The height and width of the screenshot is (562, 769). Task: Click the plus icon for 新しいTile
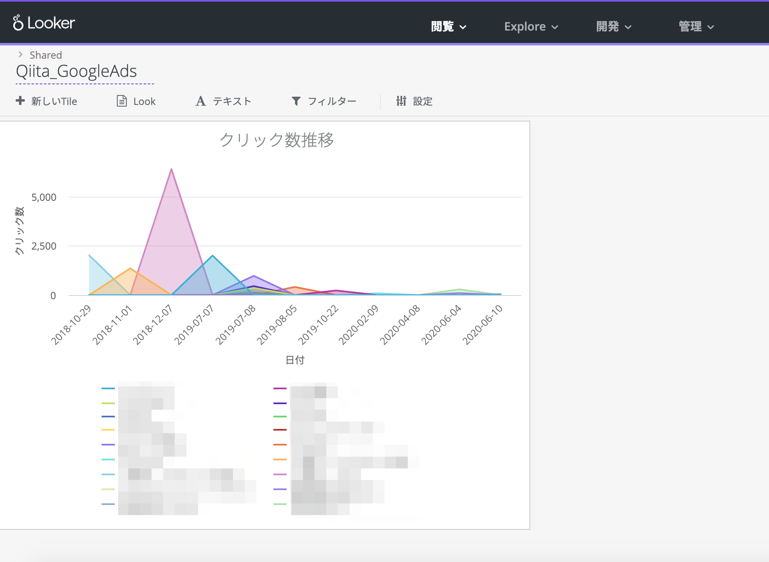[20, 100]
